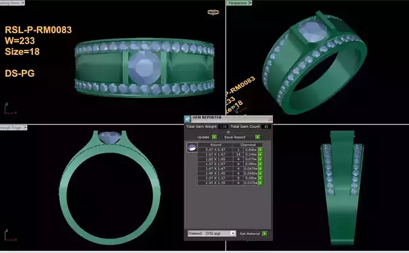Click green arrow in the 1.45 X 1.45 row
Screen dimensions: 409x253
260,173
